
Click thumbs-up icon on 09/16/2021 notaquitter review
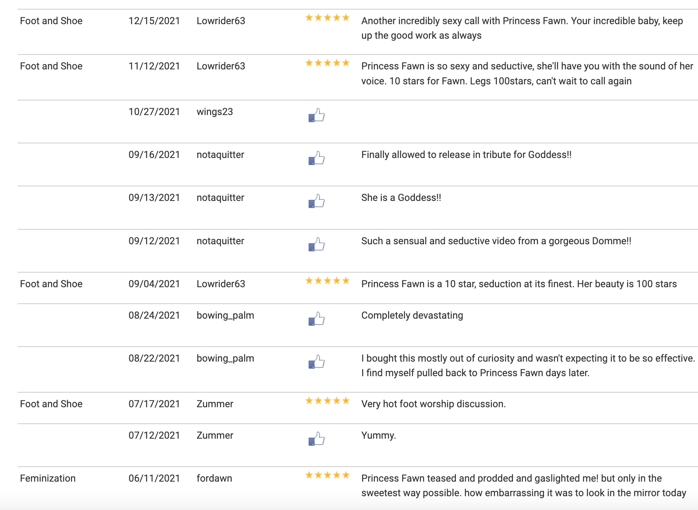tap(316, 158)
